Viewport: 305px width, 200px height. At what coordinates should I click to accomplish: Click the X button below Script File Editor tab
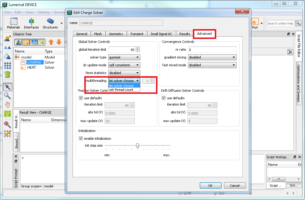tap(290, 52)
